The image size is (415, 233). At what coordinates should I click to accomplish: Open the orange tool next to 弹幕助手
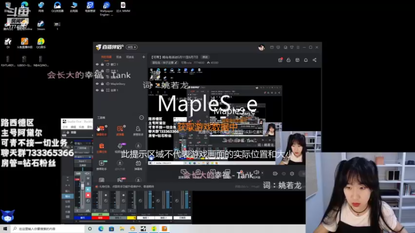pos(120,130)
